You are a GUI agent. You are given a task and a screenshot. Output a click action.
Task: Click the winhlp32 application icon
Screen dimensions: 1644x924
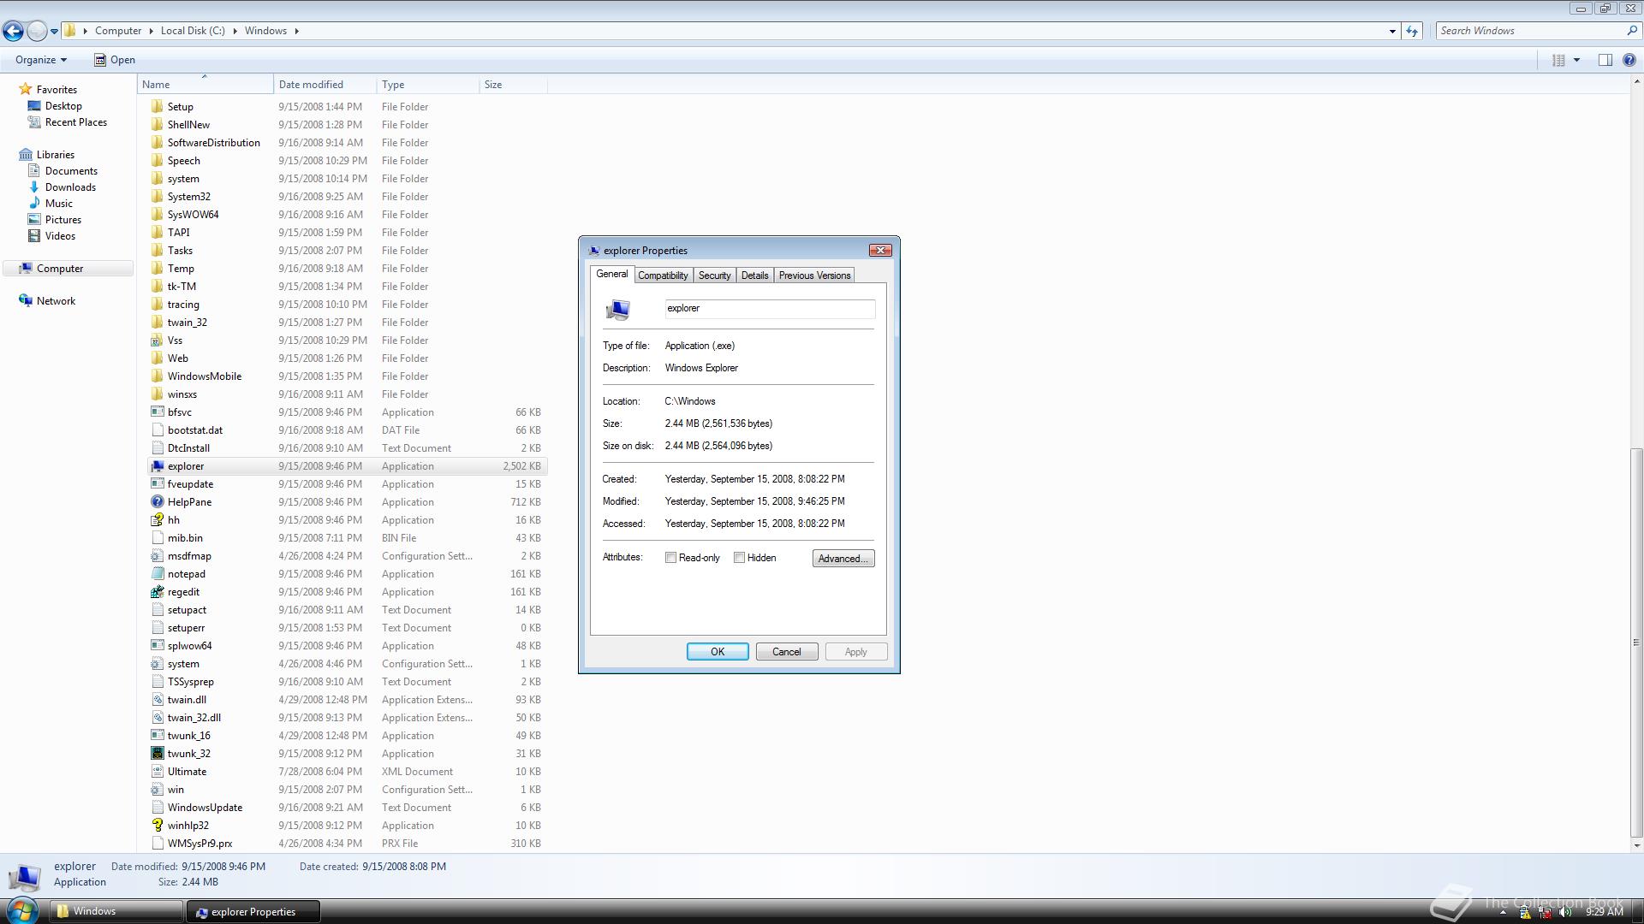coord(157,826)
